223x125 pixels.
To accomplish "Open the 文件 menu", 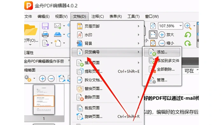I will tap(28, 16).
